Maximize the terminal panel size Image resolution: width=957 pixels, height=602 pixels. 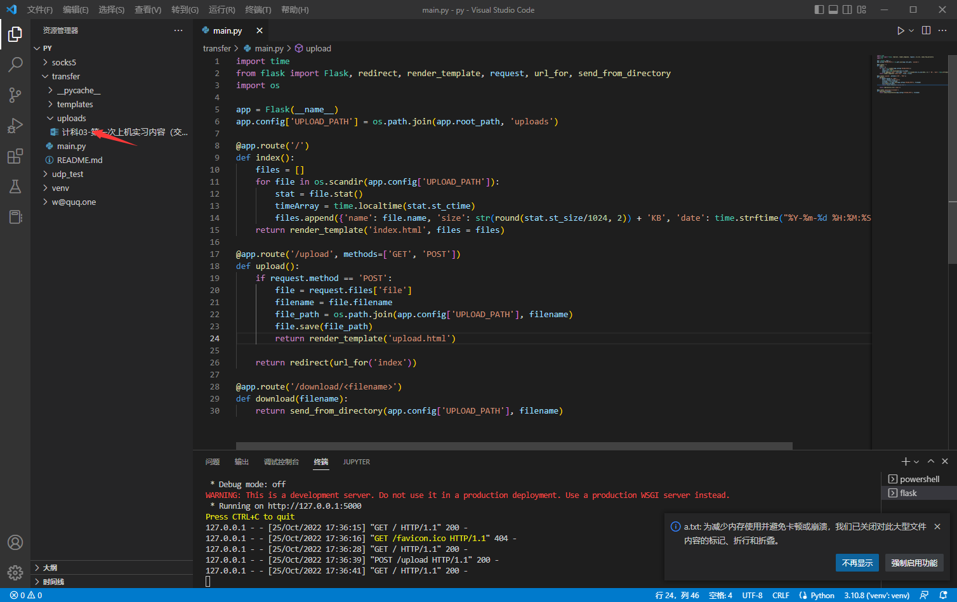coord(930,461)
